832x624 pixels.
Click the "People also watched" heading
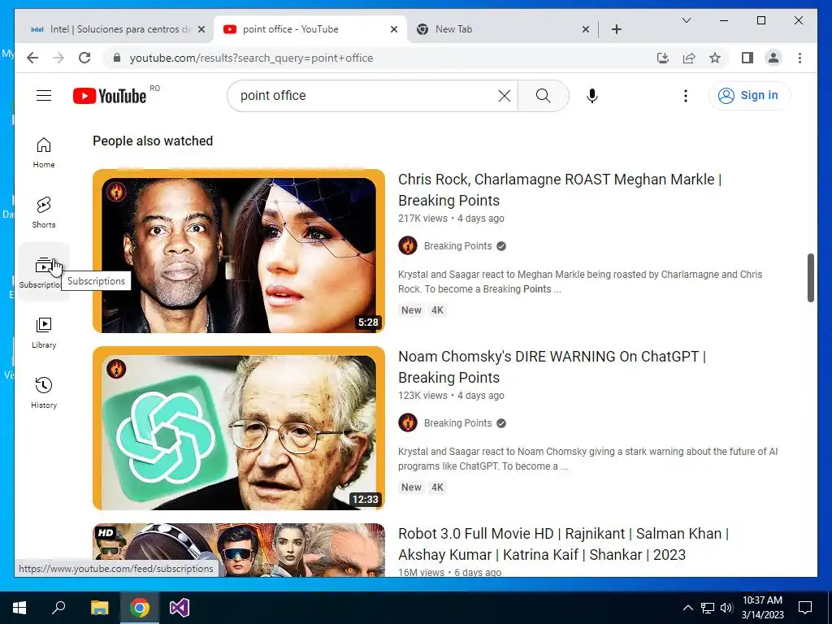coord(153,141)
